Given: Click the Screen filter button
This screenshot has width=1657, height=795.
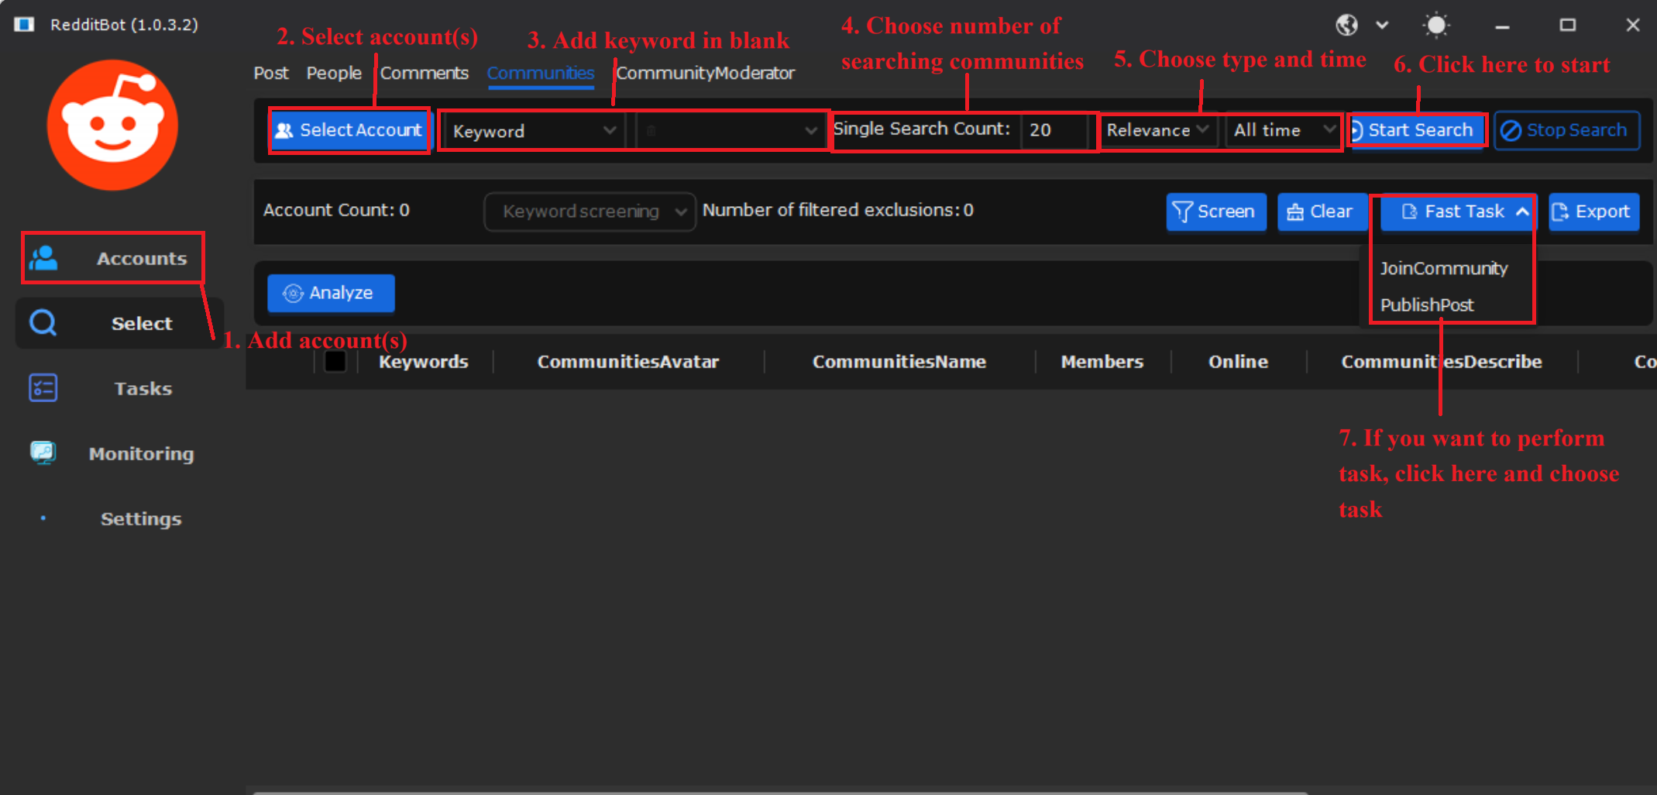Looking at the screenshot, I should pos(1216,212).
